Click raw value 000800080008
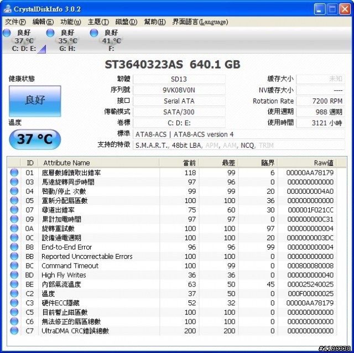This screenshot has width=354, height=353. [x=310, y=266]
